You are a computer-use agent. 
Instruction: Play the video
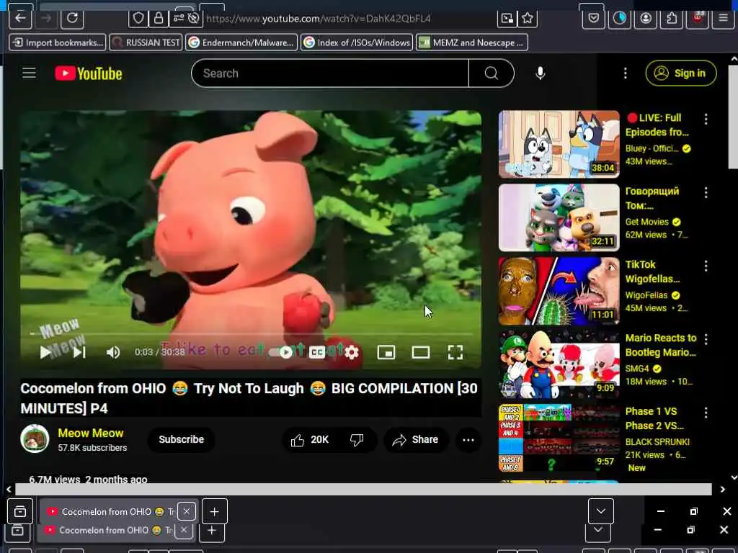pos(45,352)
